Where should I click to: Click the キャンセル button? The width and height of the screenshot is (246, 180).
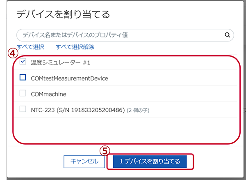84,162
